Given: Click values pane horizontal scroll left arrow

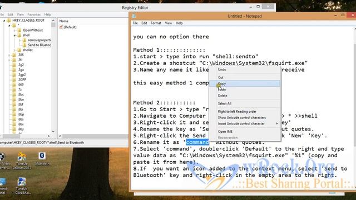Looking at the screenshot, I should [60, 136].
